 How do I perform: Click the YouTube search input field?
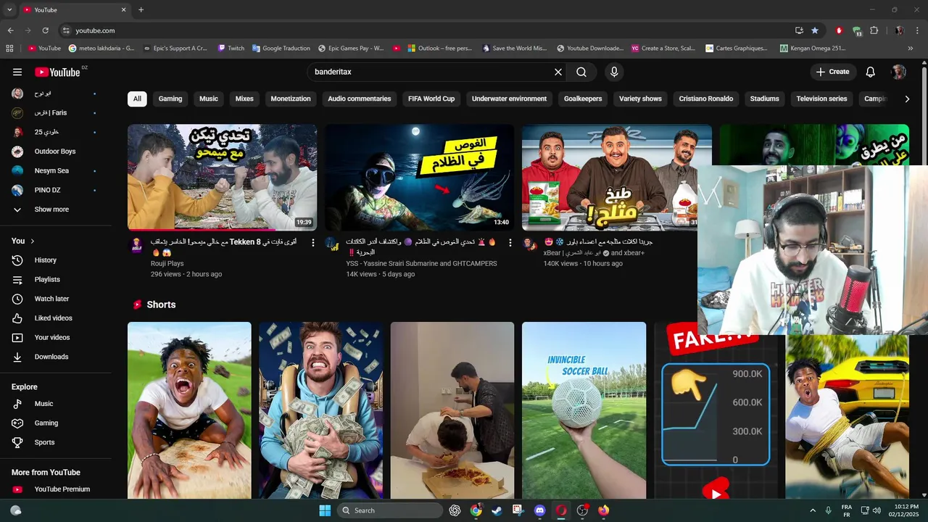pyautogui.click(x=430, y=72)
